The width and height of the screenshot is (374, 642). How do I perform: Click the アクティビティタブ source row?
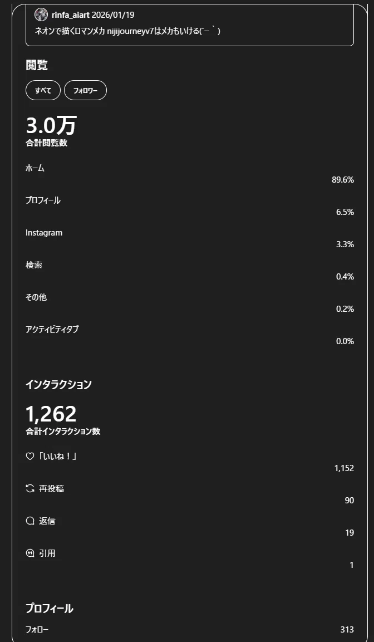[190, 335]
